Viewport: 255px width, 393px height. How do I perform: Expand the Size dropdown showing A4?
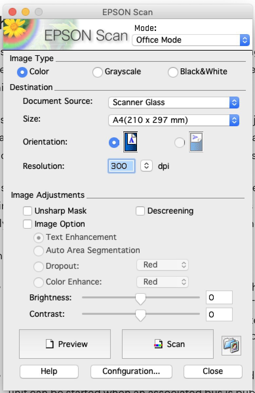(174, 120)
